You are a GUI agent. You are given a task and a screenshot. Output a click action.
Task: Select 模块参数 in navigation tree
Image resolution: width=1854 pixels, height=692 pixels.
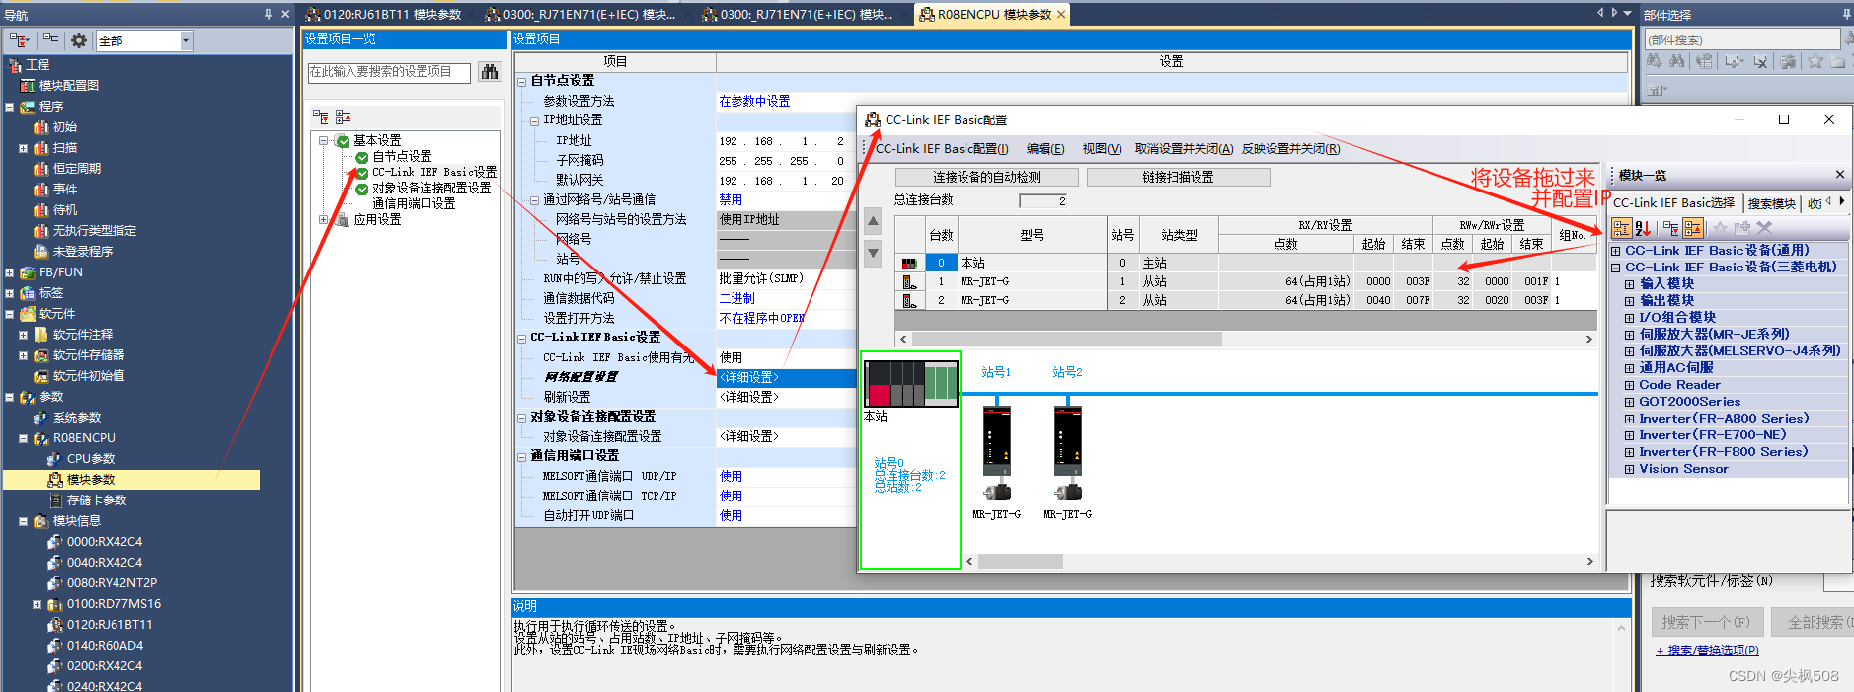pyautogui.click(x=91, y=480)
